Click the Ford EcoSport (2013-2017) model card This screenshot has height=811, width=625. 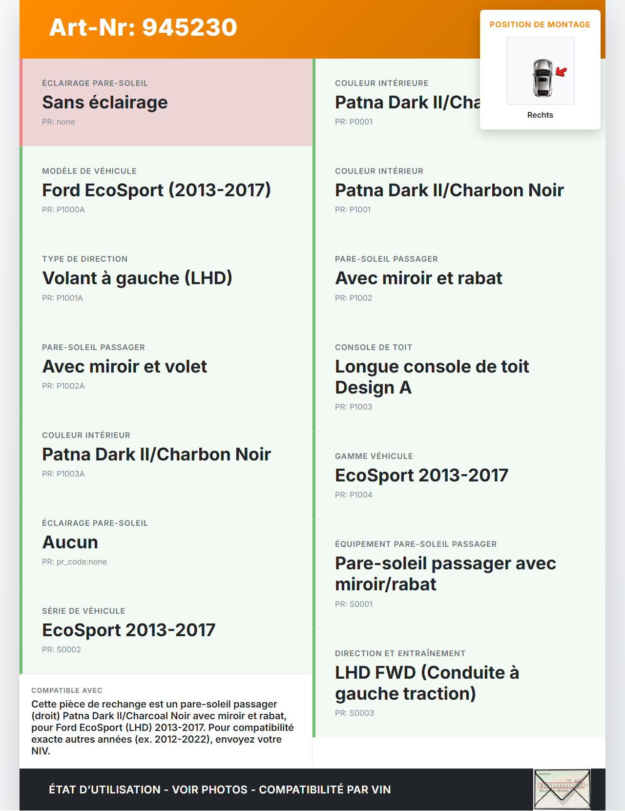coord(166,190)
